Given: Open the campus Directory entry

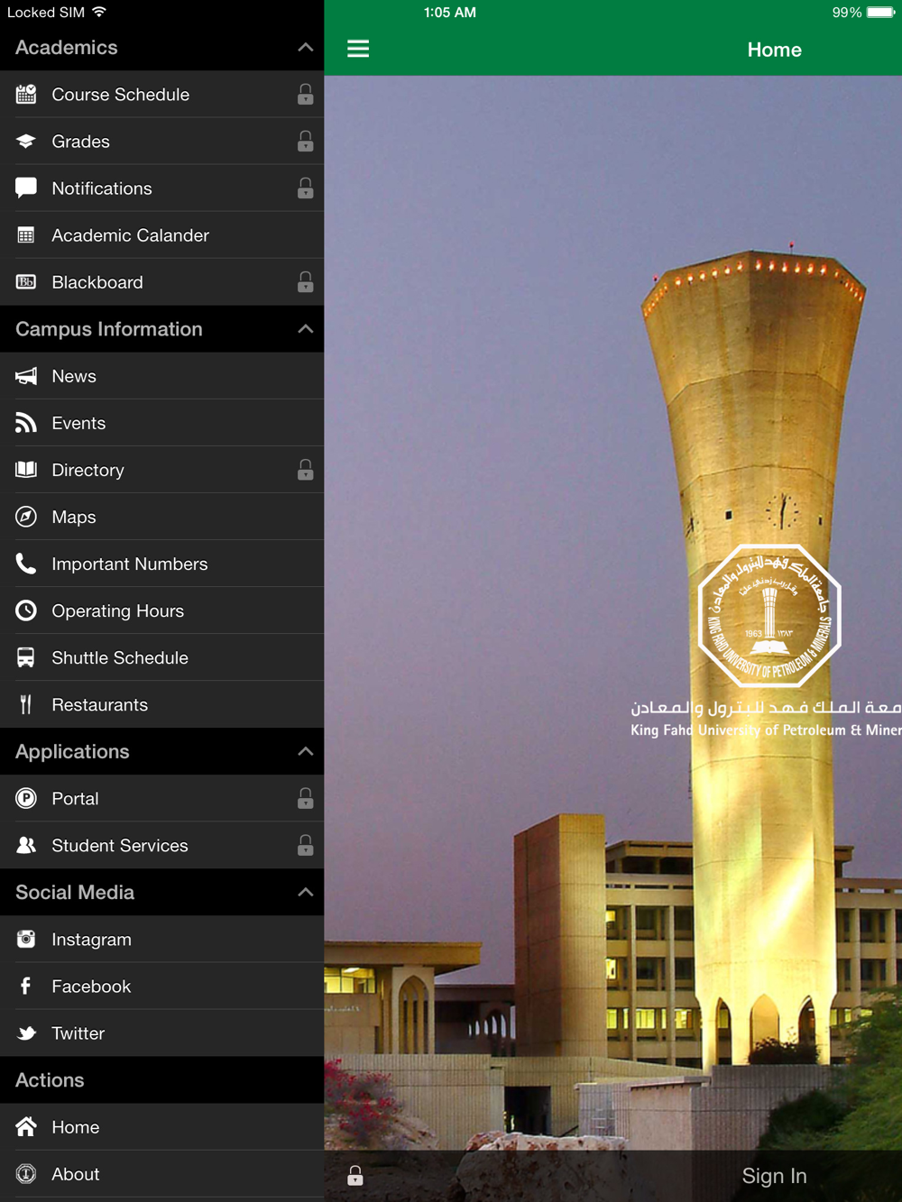Looking at the screenshot, I should pos(162,470).
